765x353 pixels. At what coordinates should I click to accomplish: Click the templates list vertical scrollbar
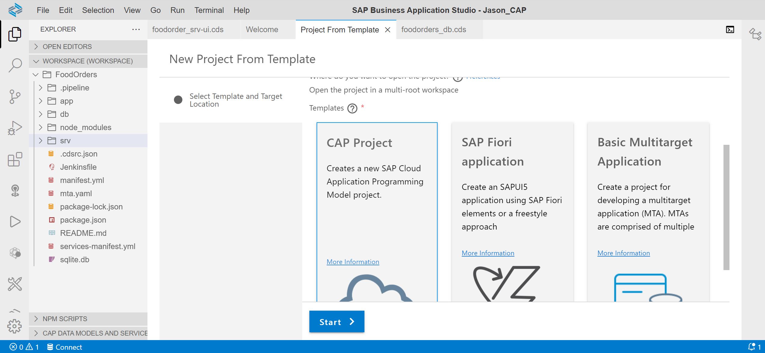pyautogui.click(x=726, y=207)
